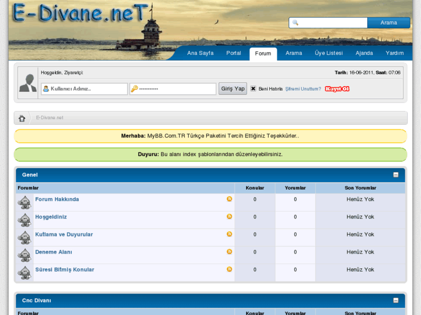Click the magnifier icon in search box
Image resolution: width=421 pixels, height=315 pixels.
pos(295,23)
